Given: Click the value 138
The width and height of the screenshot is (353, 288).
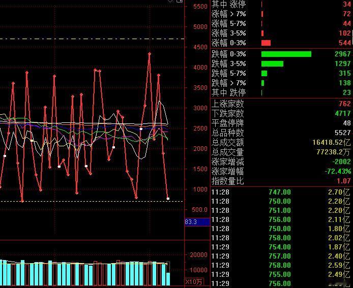Looking at the screenshot, I should (345, 83).
